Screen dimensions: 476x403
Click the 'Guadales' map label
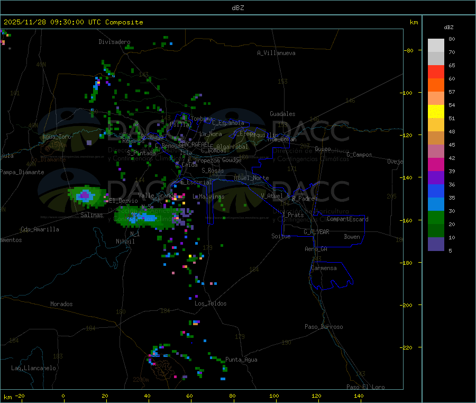[282, 114]
